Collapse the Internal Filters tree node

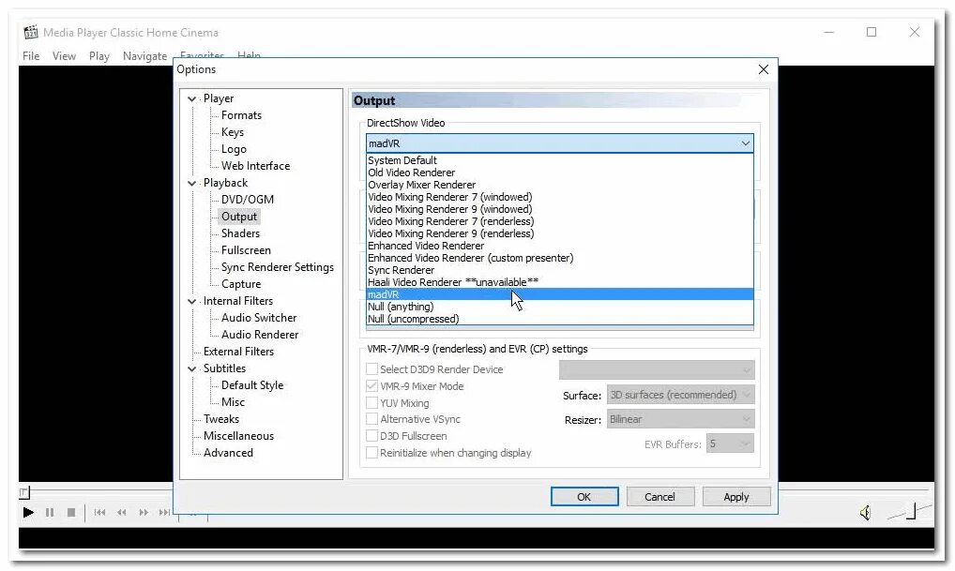(192, 301)
